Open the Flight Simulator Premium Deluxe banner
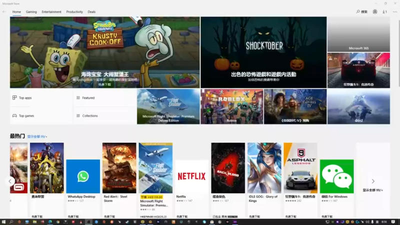 pos(168,106)
